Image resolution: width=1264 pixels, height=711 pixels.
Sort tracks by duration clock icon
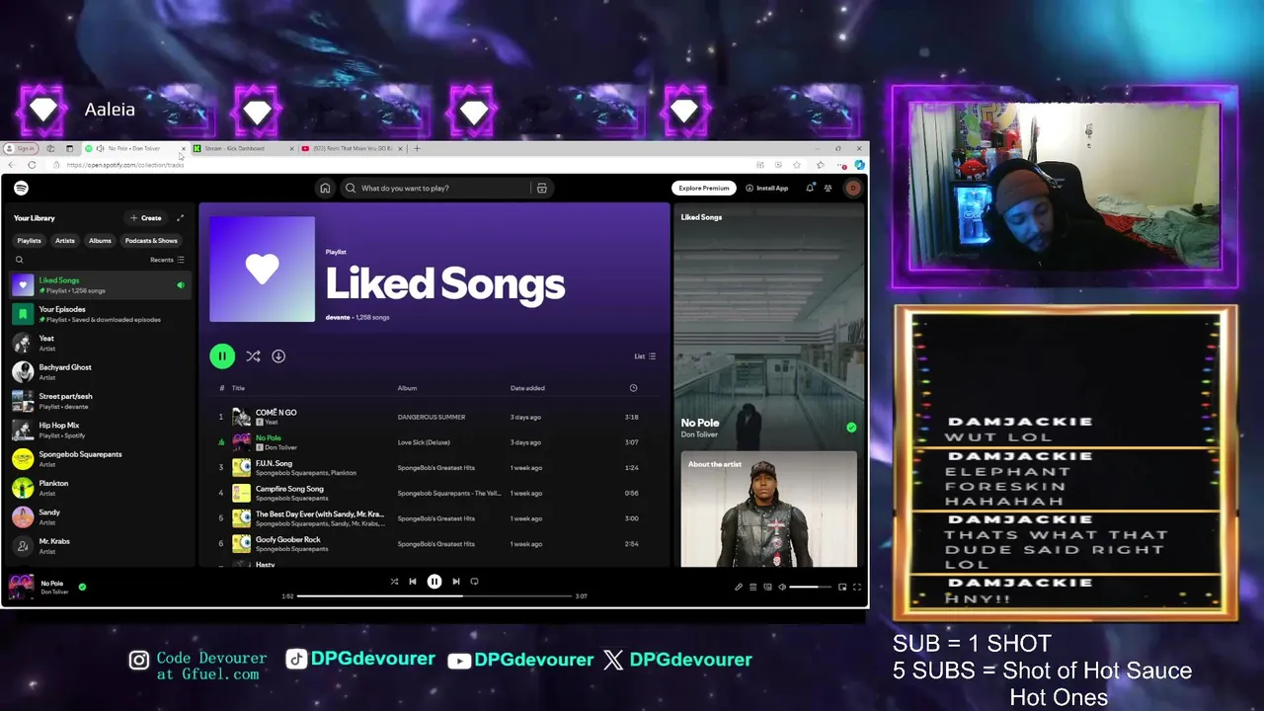coord(633,388)
